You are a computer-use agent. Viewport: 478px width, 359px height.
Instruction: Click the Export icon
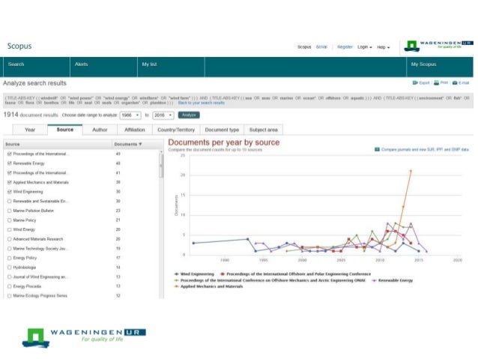[415, 82]
